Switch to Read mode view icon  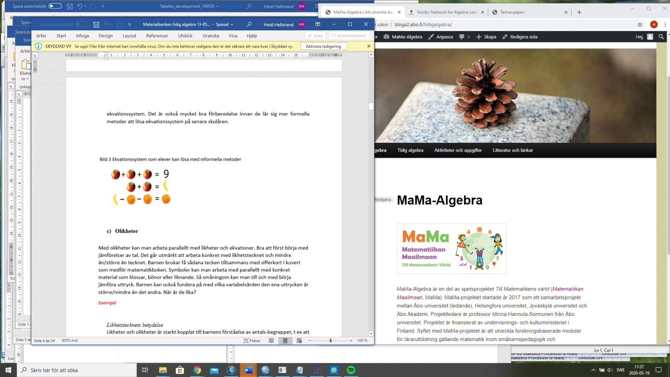pos(271,341)
